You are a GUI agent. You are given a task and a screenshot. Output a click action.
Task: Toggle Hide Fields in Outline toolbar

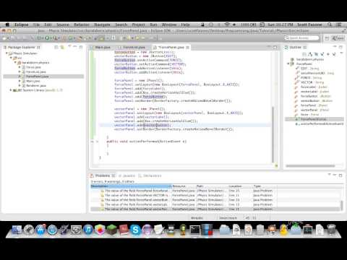(316, 54)
